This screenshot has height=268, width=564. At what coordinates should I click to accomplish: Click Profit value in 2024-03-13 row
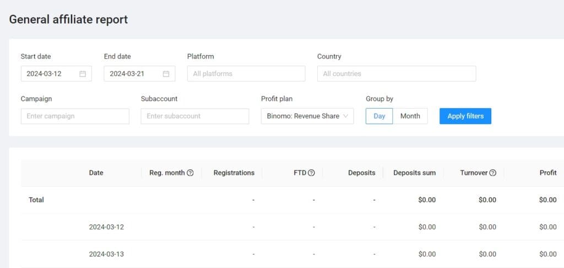[548, 254]
